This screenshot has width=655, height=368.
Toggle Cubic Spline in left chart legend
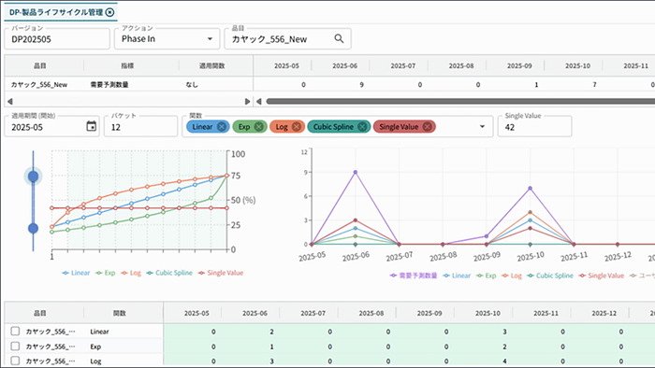coord(169,273)
